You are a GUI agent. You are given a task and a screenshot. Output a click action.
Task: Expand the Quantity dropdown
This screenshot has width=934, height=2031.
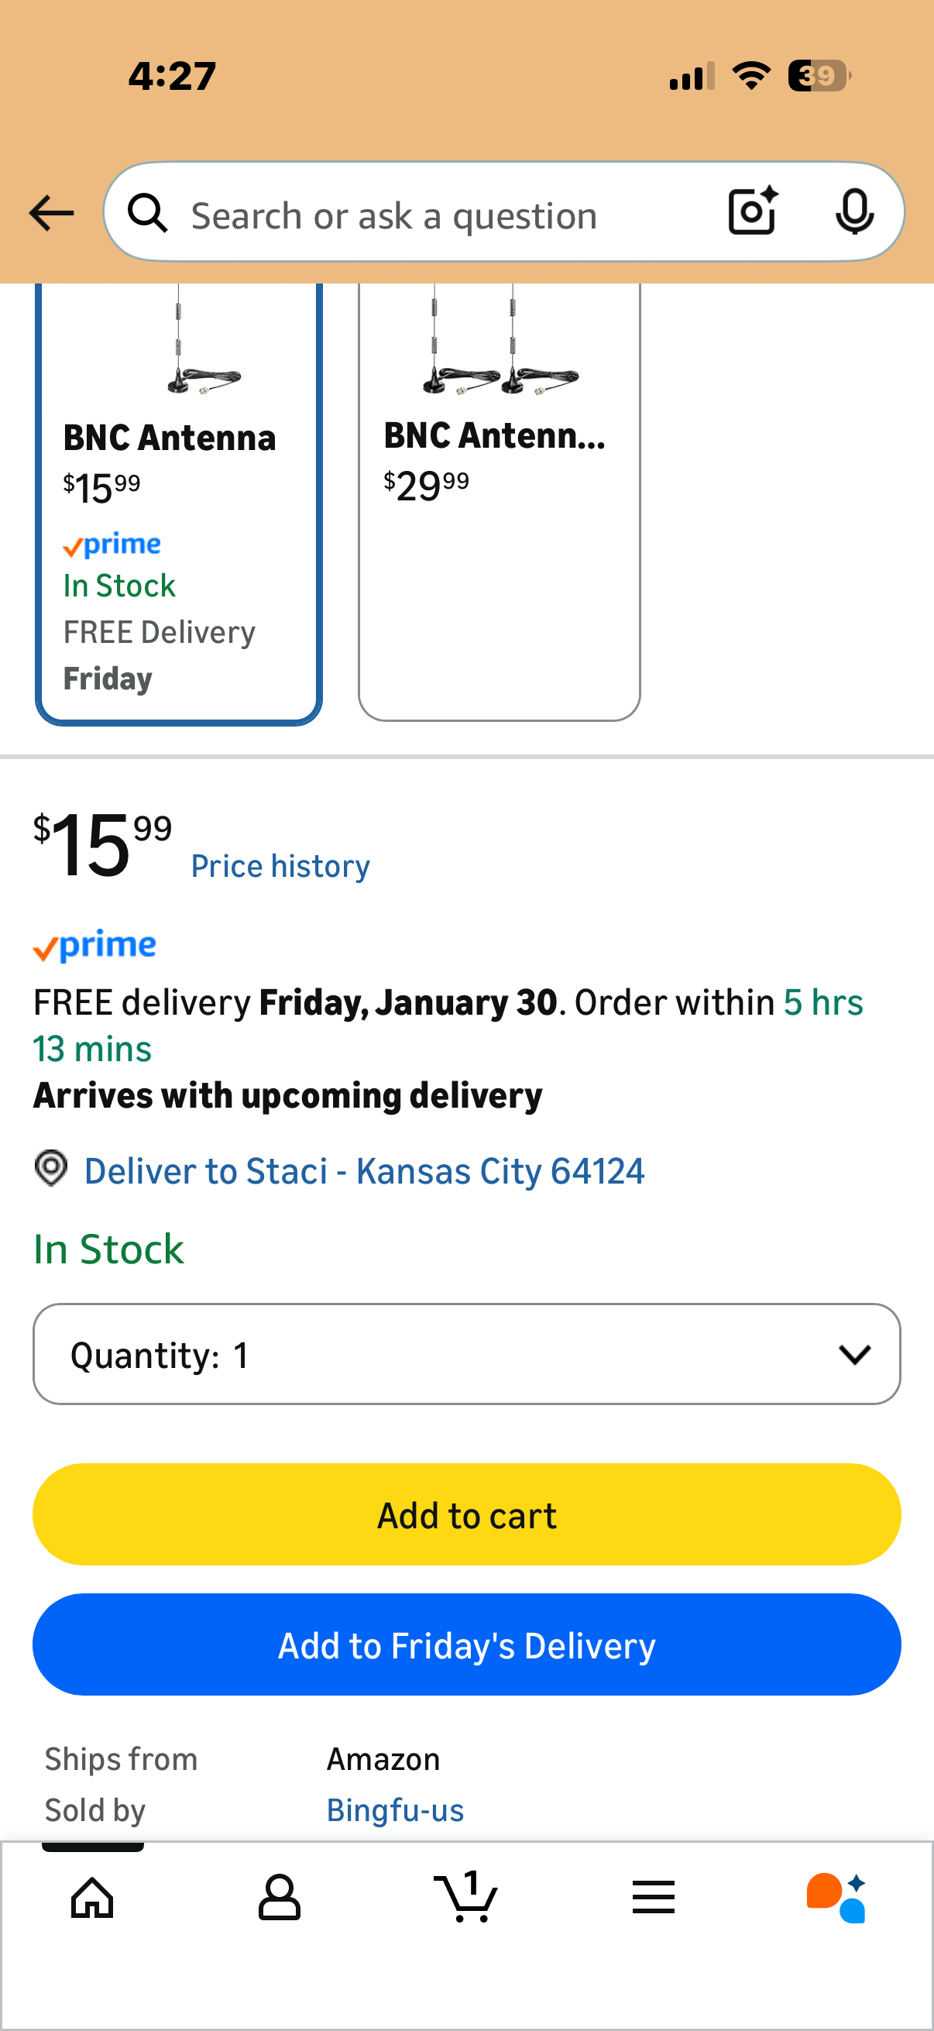pos(466,1354)
